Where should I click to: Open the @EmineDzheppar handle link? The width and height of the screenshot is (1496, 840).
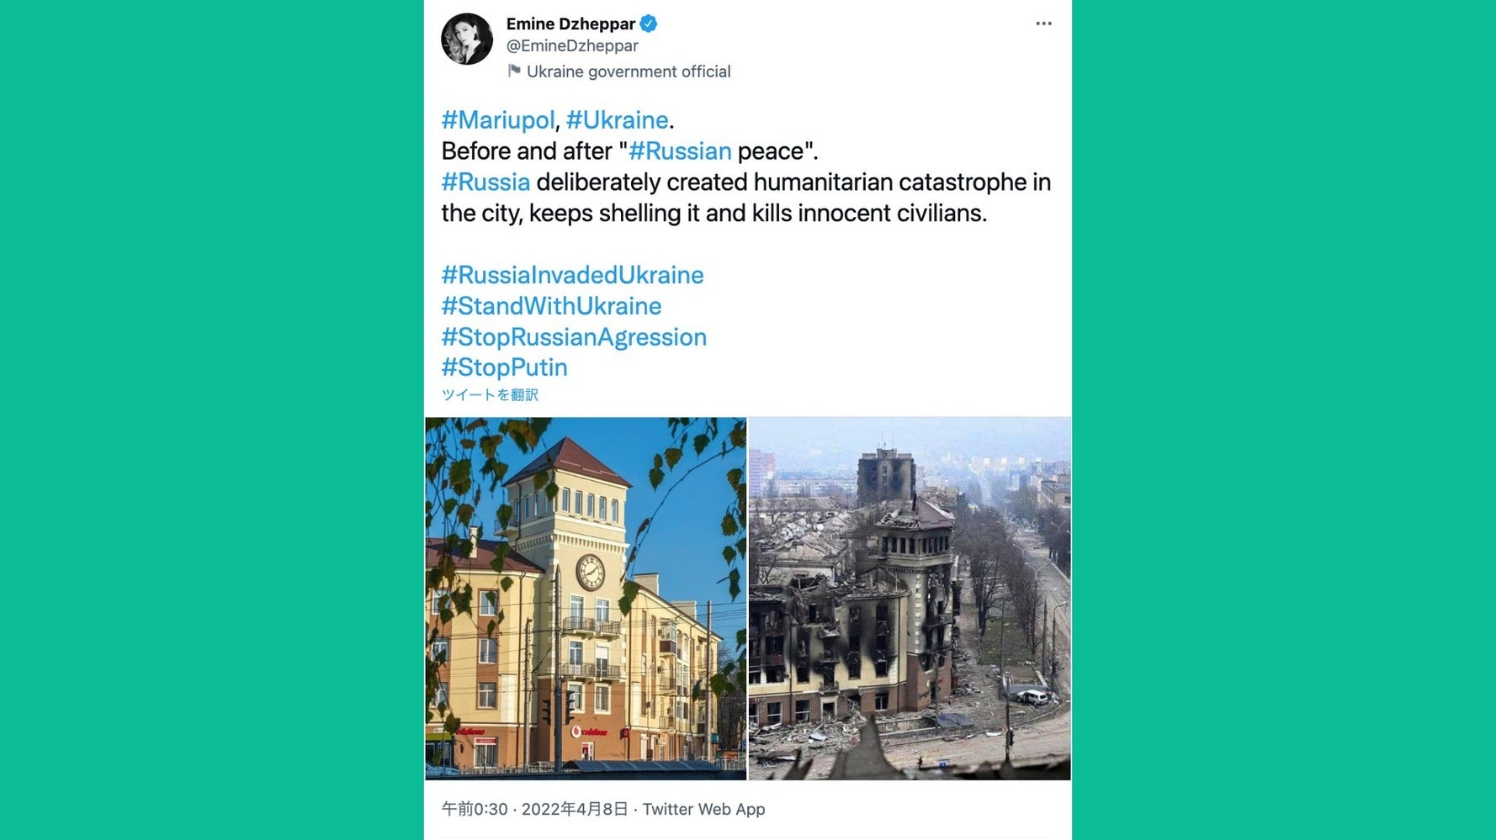coord(572,45)
